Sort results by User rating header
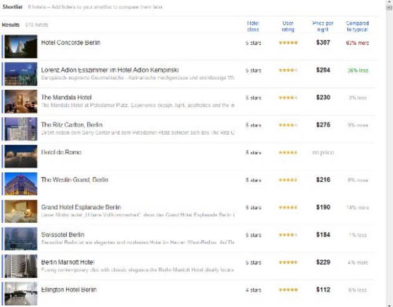The height and width of the screenshot is (307, 393). (x=288, y=26)
